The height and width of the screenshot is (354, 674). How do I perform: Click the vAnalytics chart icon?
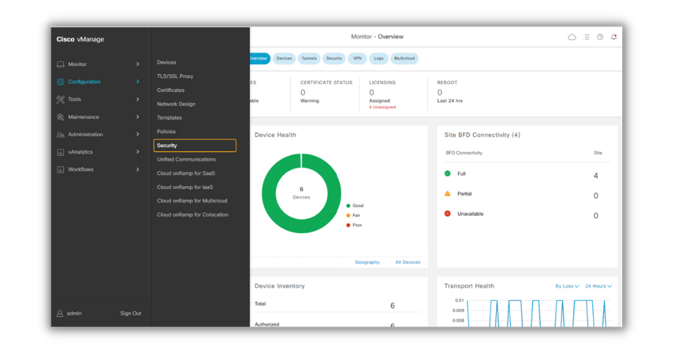point(61,152)
